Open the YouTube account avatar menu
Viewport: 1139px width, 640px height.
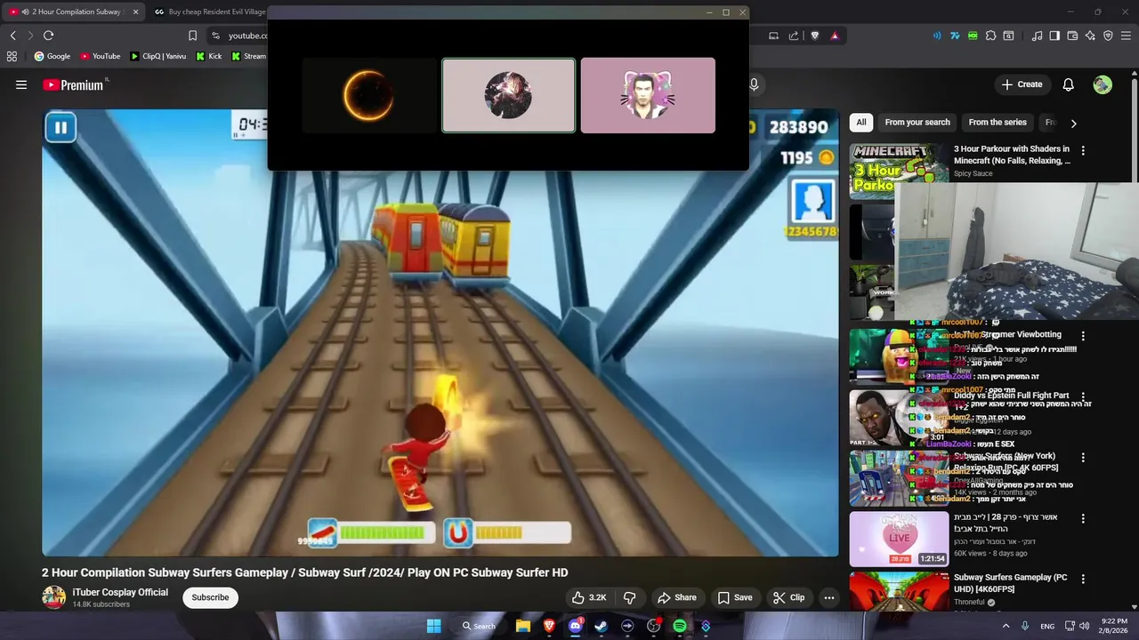click(1103, 84)
